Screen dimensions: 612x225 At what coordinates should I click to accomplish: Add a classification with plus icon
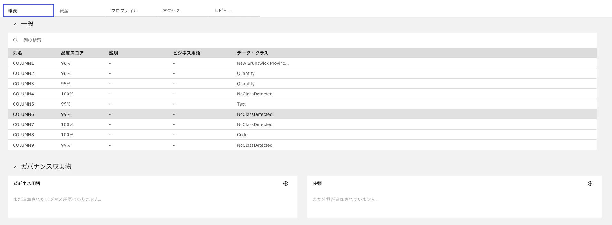pyautogui.click(x=590, y=184)
